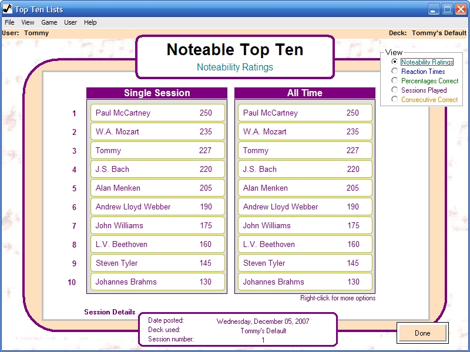Click rank number 1 beside the lists
The height and width of the screenshot is (352, 470).
tap(74, 113)
